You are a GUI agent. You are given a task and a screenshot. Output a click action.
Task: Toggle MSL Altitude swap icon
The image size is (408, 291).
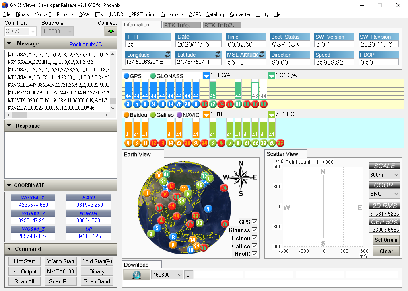click(x=262, y=54)
